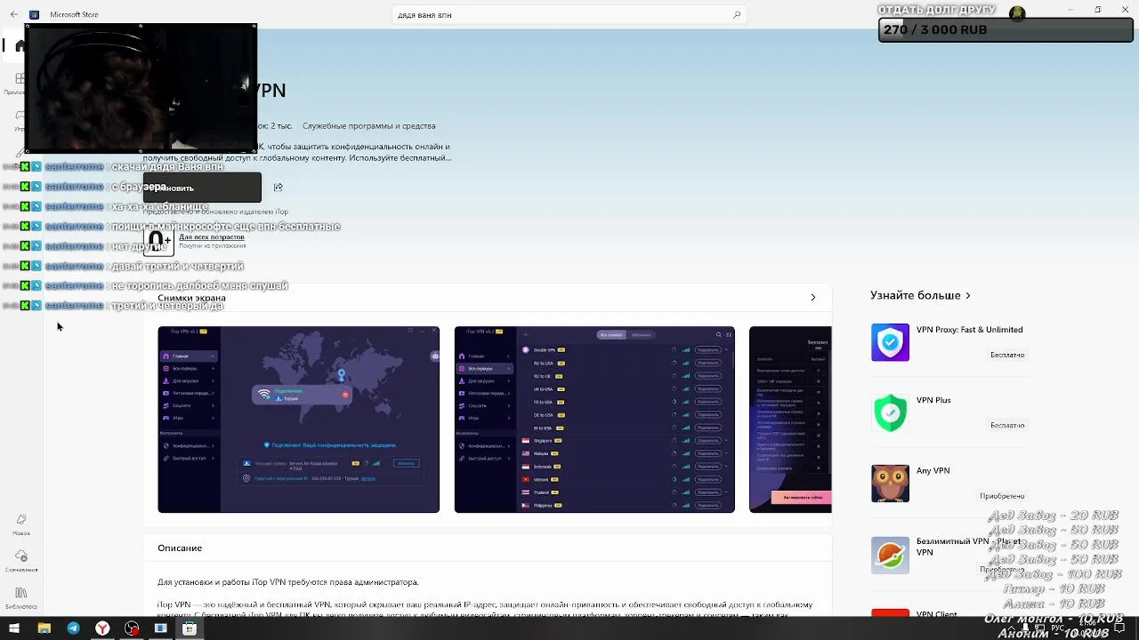Screen dimensions: 1139x640
Task: Click Бесплатно price under VPN Proxy
Action: (1007, 355)
